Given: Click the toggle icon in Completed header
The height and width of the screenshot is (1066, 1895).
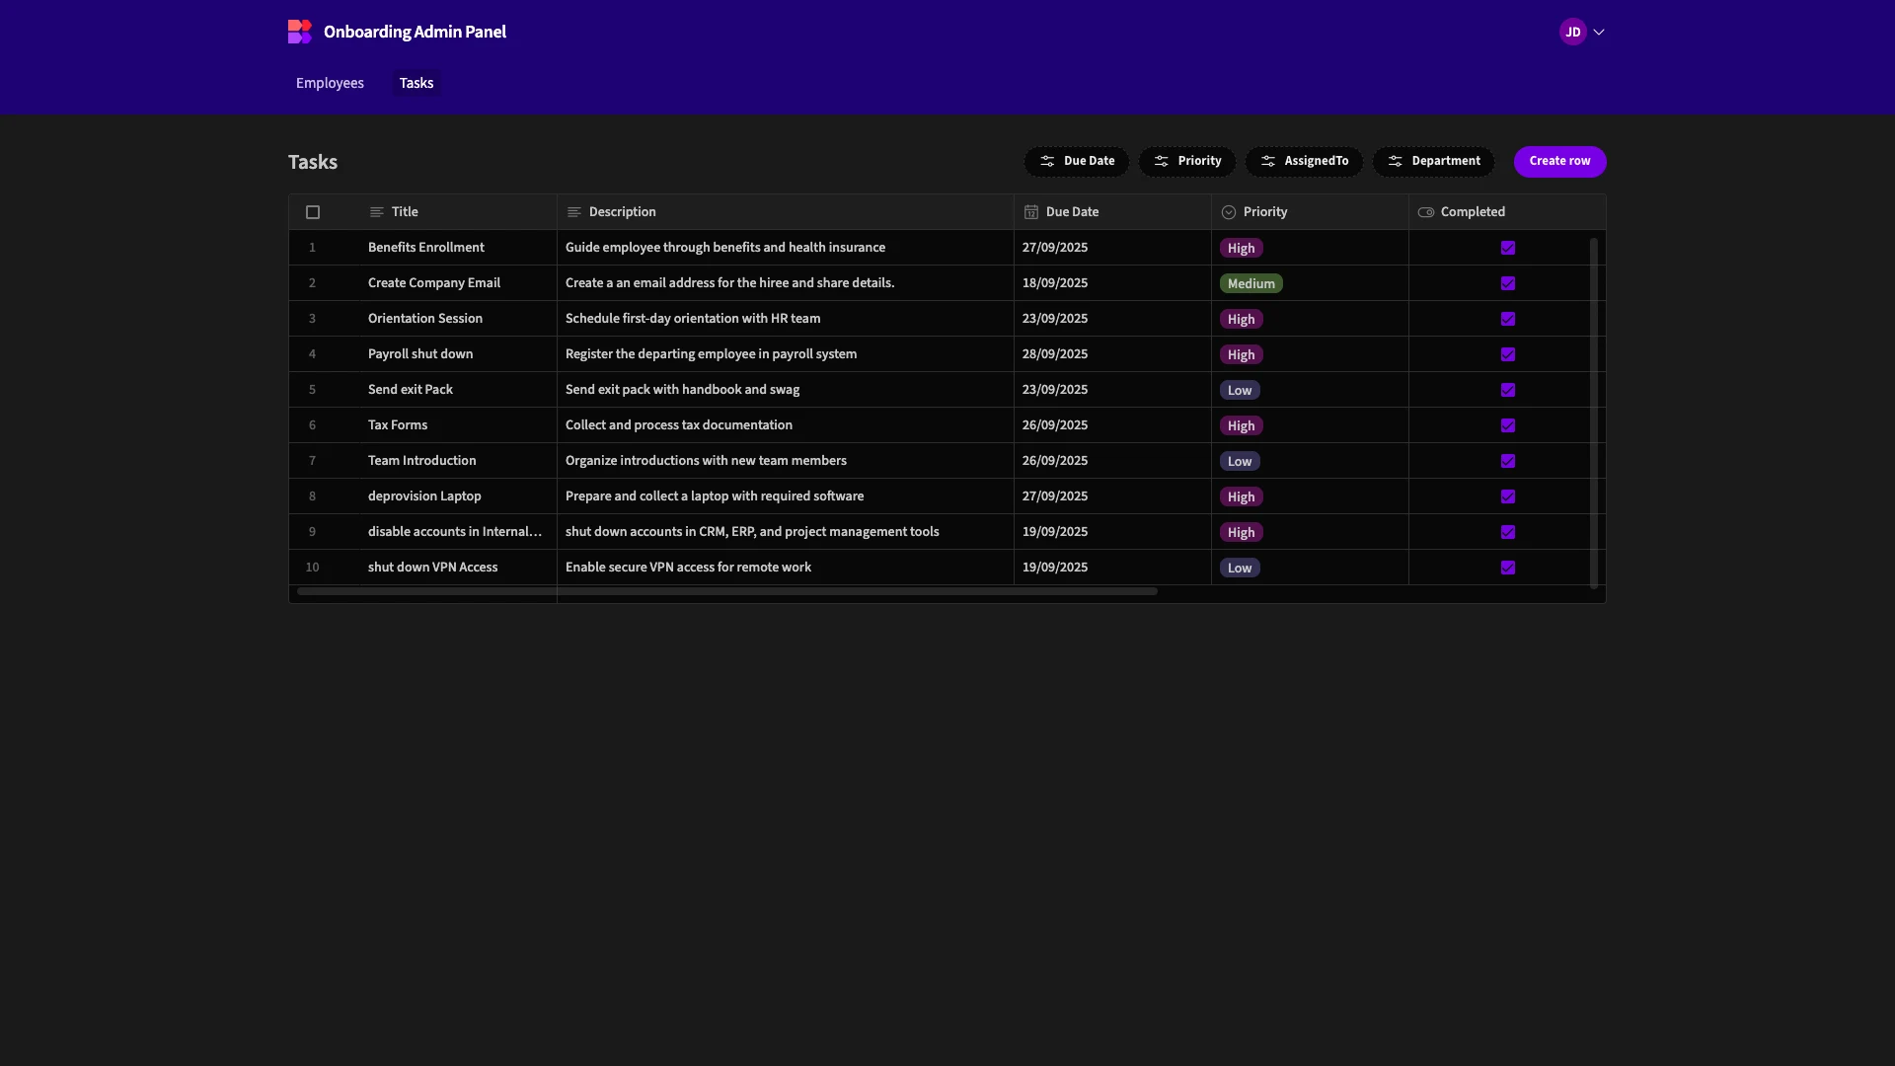Looking at the screenshot, I should point(1426,212).
